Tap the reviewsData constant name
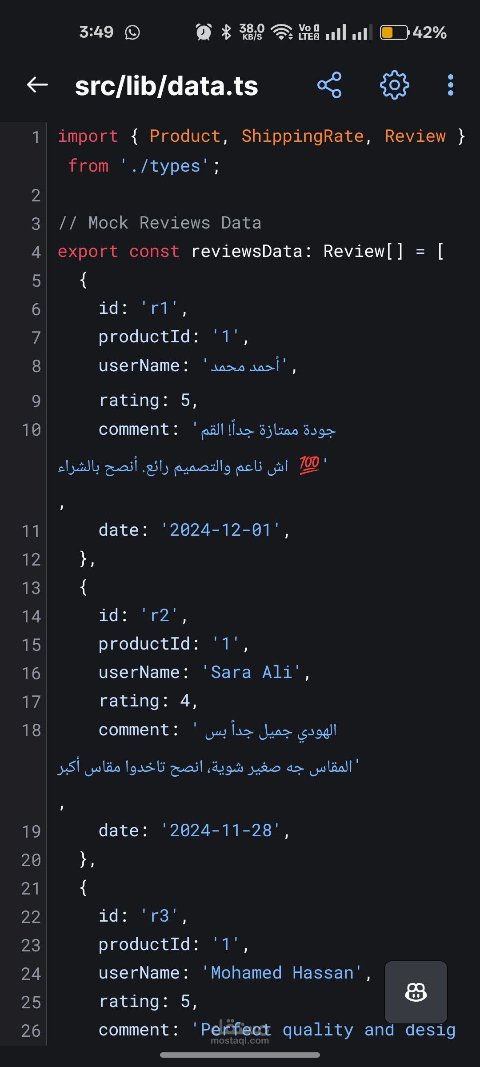This screenshot has width=480, height=1067. pyautogui.click(x=246, y=251)
